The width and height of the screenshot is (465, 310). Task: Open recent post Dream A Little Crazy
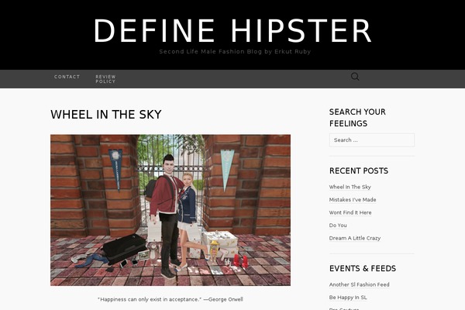[355, 238]
